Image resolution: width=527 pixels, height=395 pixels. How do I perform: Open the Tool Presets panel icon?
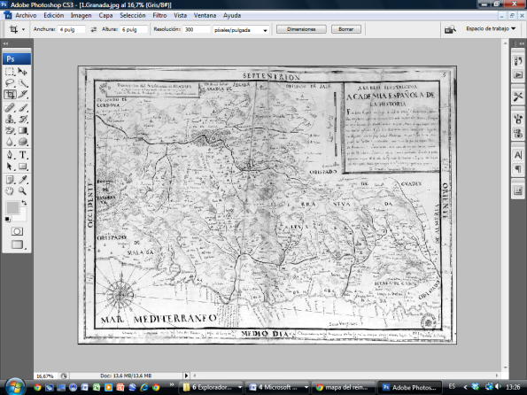[518, 97]
